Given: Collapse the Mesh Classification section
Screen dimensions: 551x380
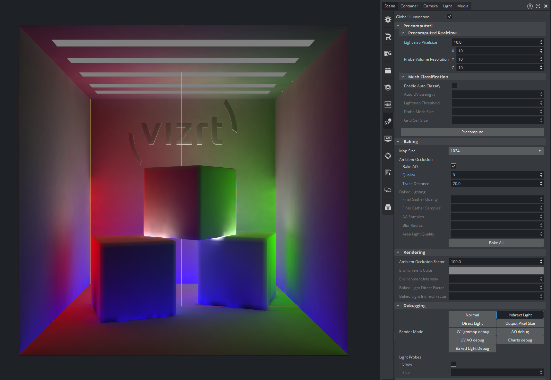Looking at the screenshot, I should coord(403,77).
